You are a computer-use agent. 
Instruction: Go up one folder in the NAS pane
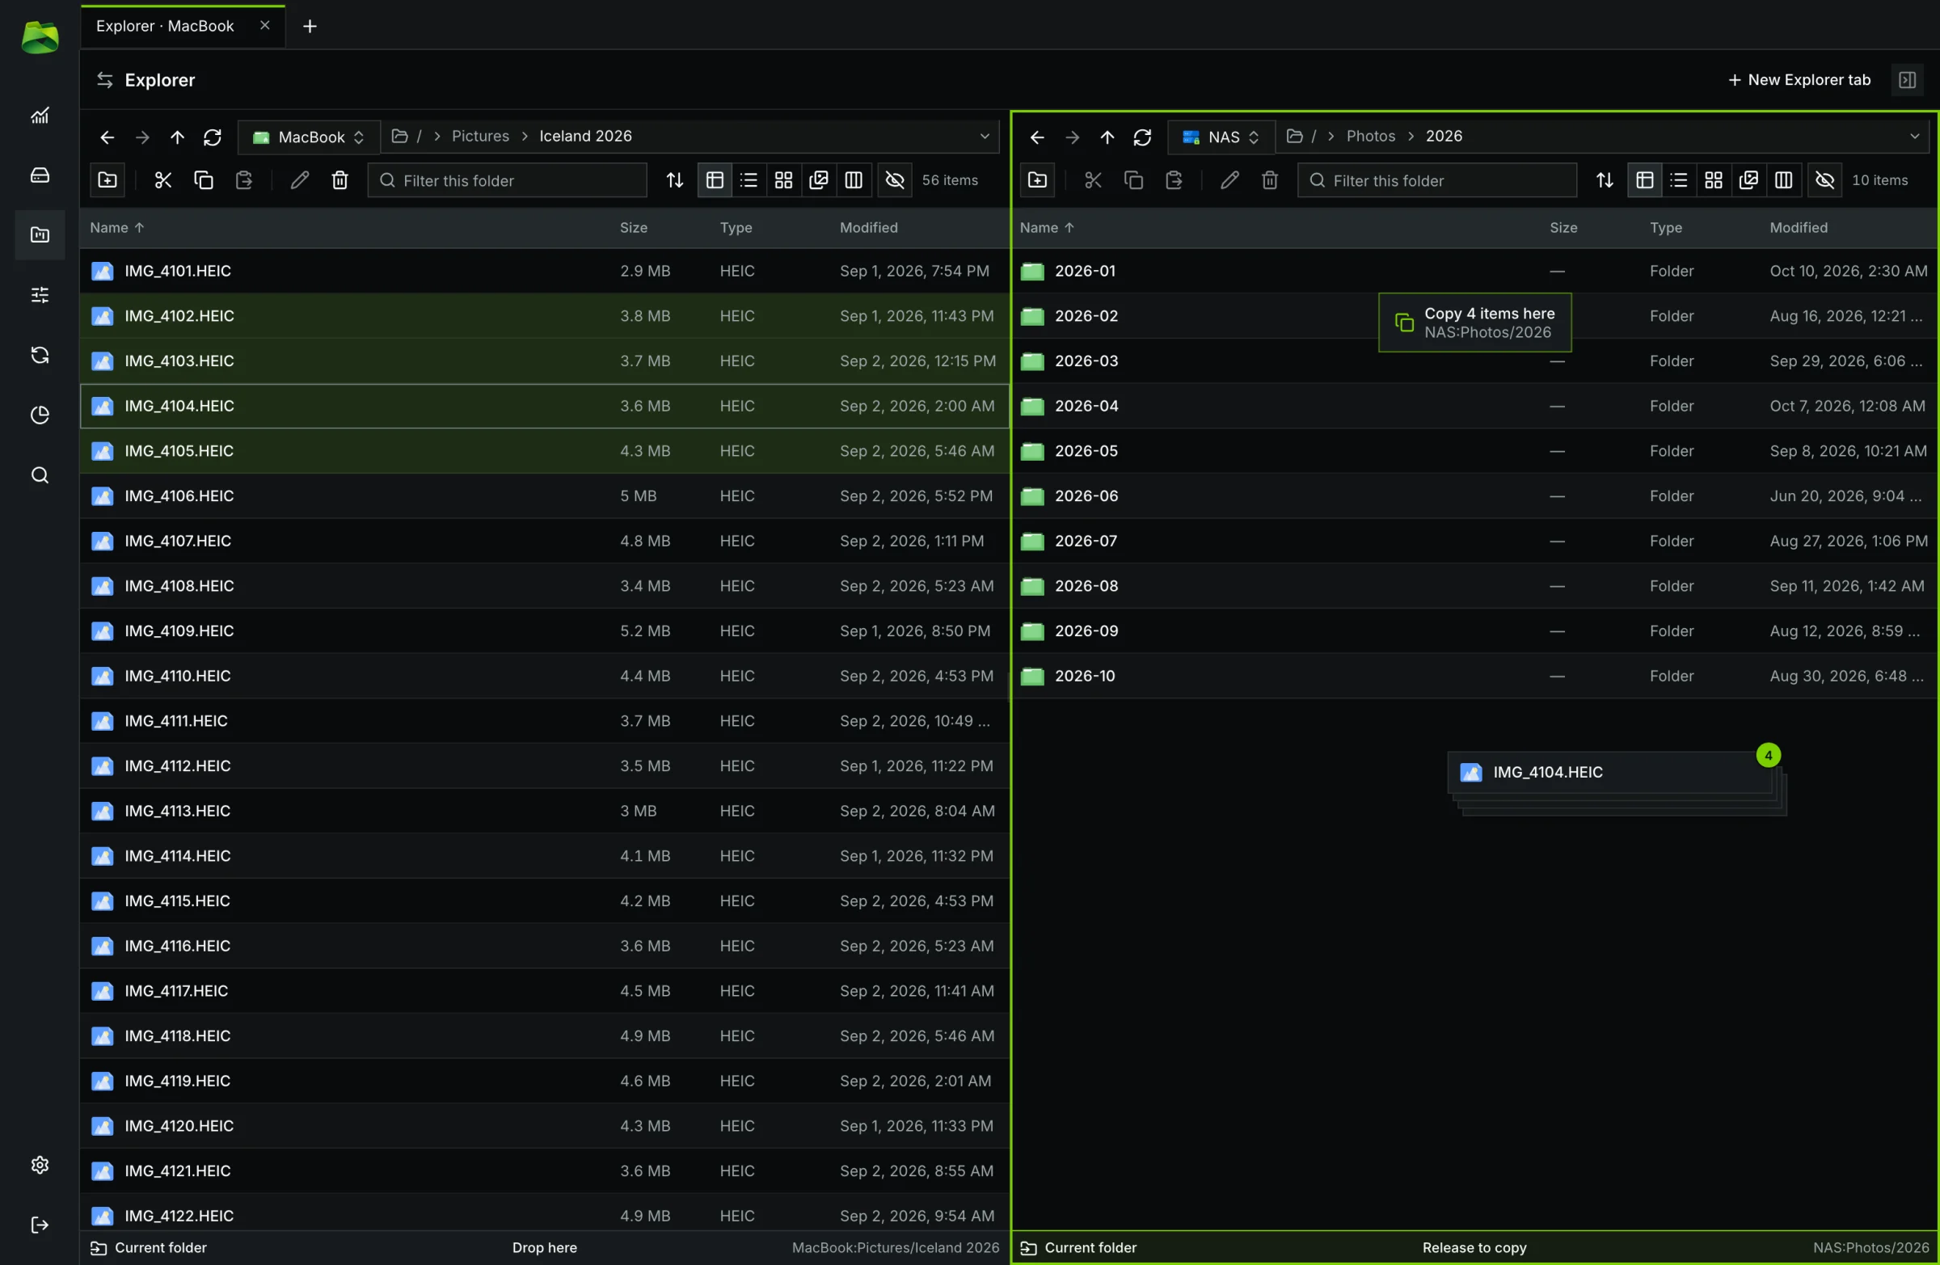[1107, 137]
